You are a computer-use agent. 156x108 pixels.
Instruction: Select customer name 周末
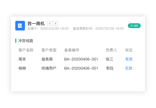(22, 59)
